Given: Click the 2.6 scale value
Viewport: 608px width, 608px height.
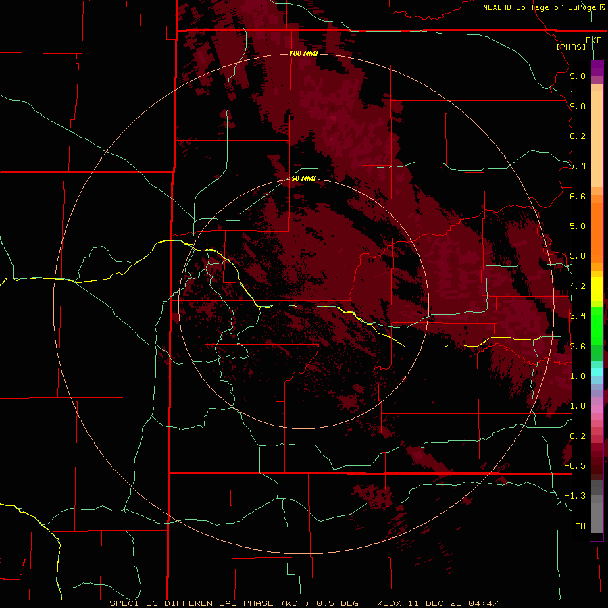Looking at the screenshot, I should point(578,347).
